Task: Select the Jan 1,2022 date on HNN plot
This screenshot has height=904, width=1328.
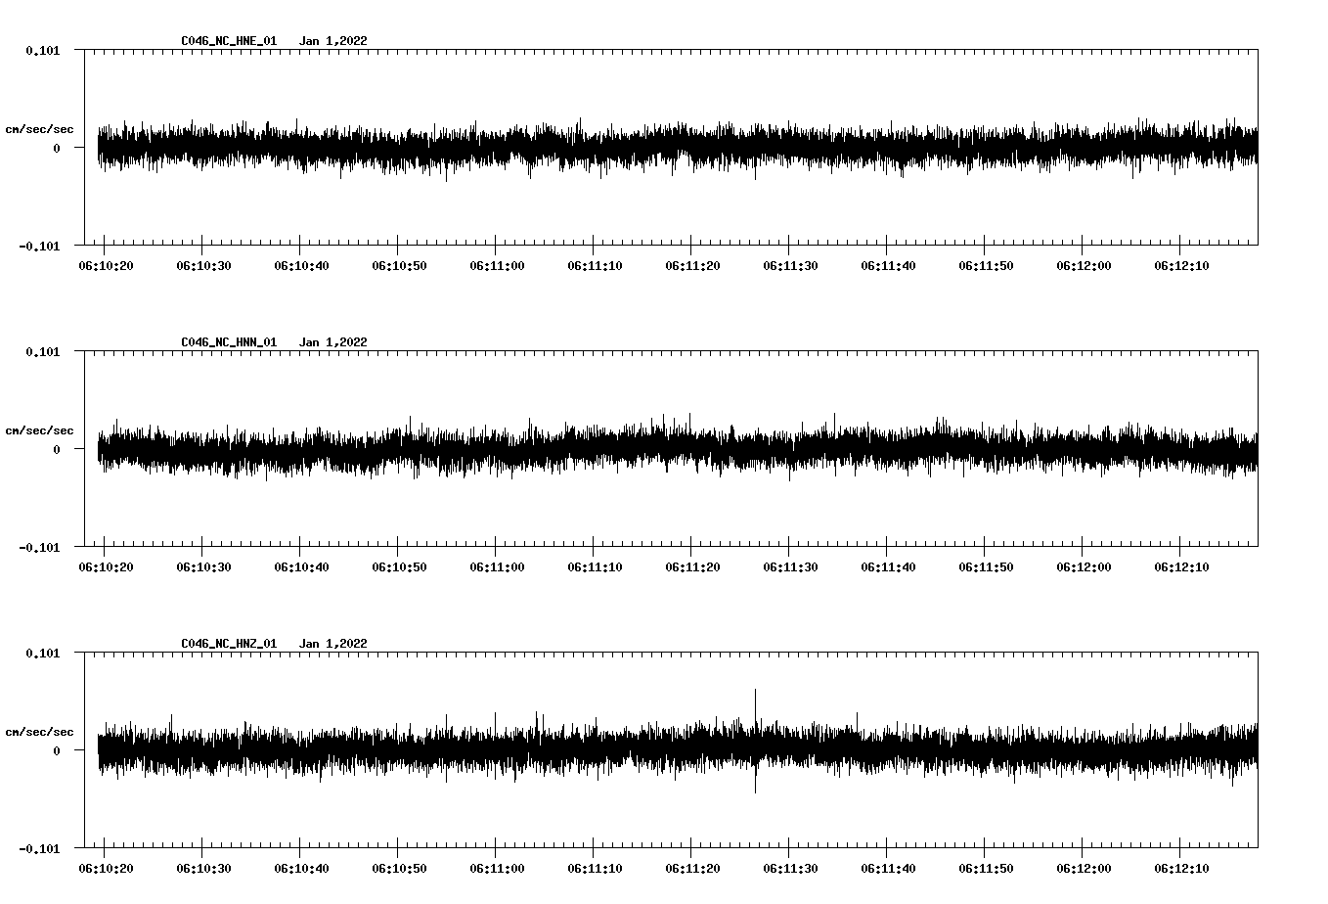Action: click(x=333, y=342)
